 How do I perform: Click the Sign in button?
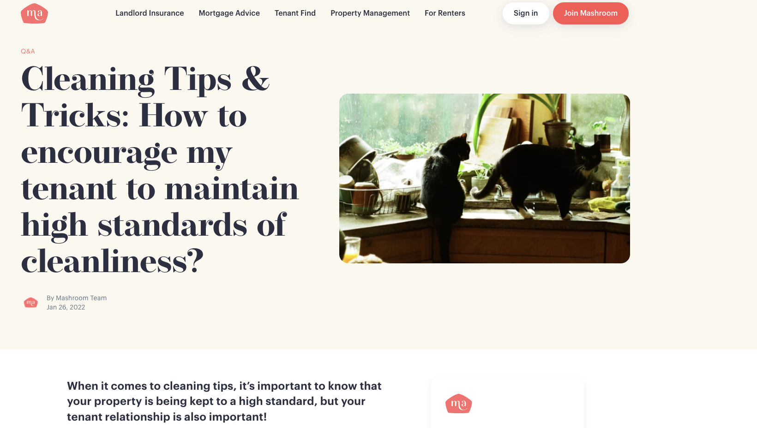pyautogui.click(x=526, y=13)
